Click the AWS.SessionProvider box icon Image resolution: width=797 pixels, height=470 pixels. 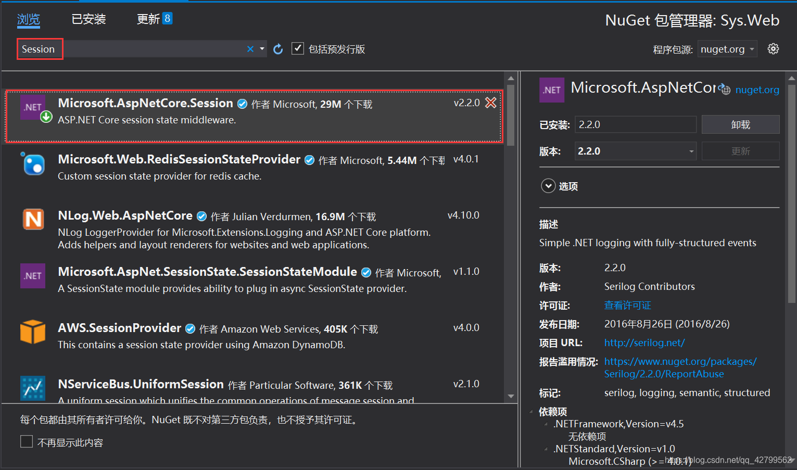coord(33,332)
